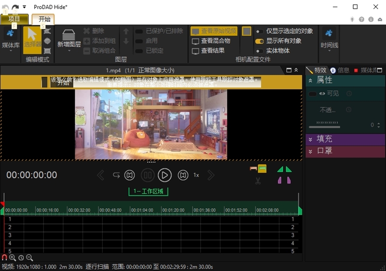Viewport: 386px width, 271px height.
Task: Collapse the 属性 properties section
Action: 310,80
